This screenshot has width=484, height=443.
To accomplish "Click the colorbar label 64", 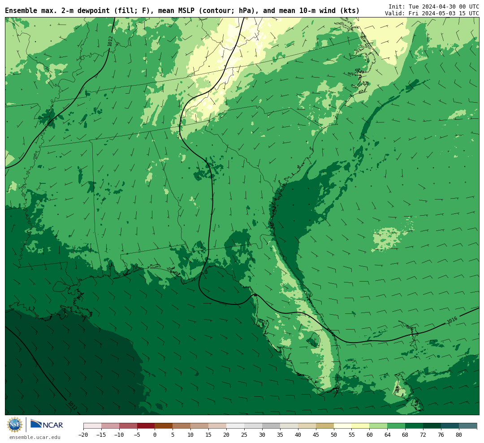I will click(388, 435).
